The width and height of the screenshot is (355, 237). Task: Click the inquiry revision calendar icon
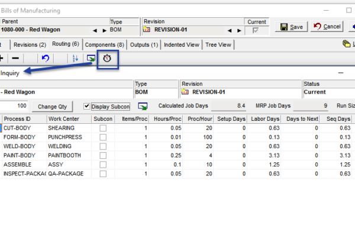tap(185, 92)
